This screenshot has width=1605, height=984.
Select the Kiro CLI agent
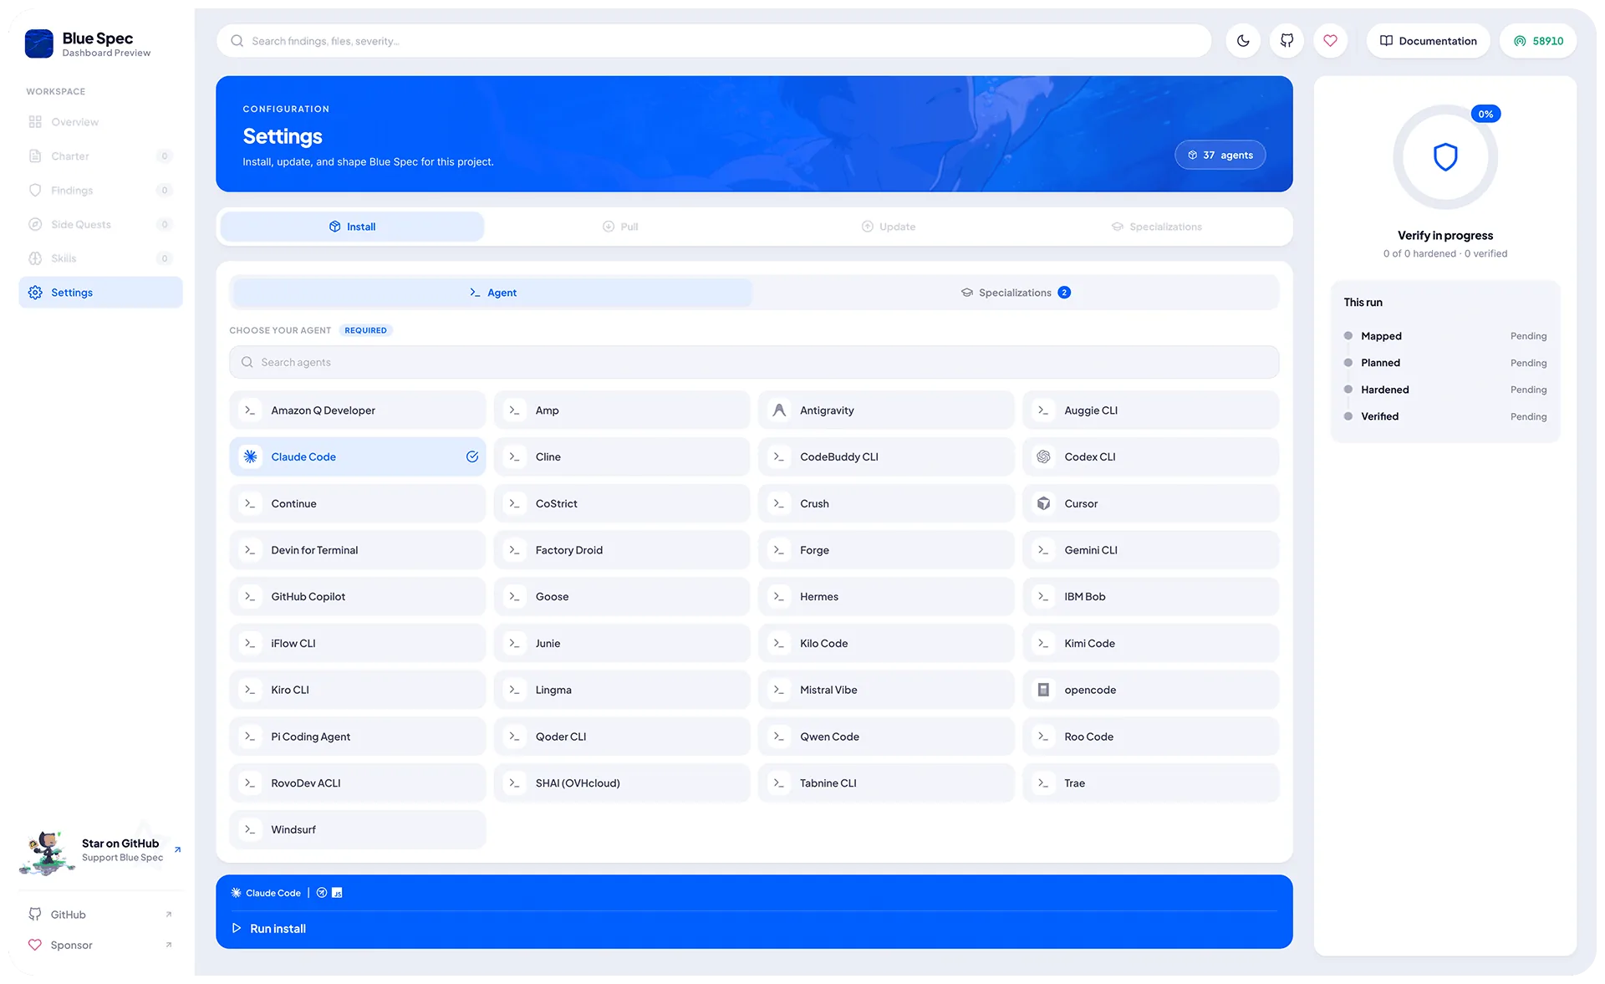coord(358,690)
